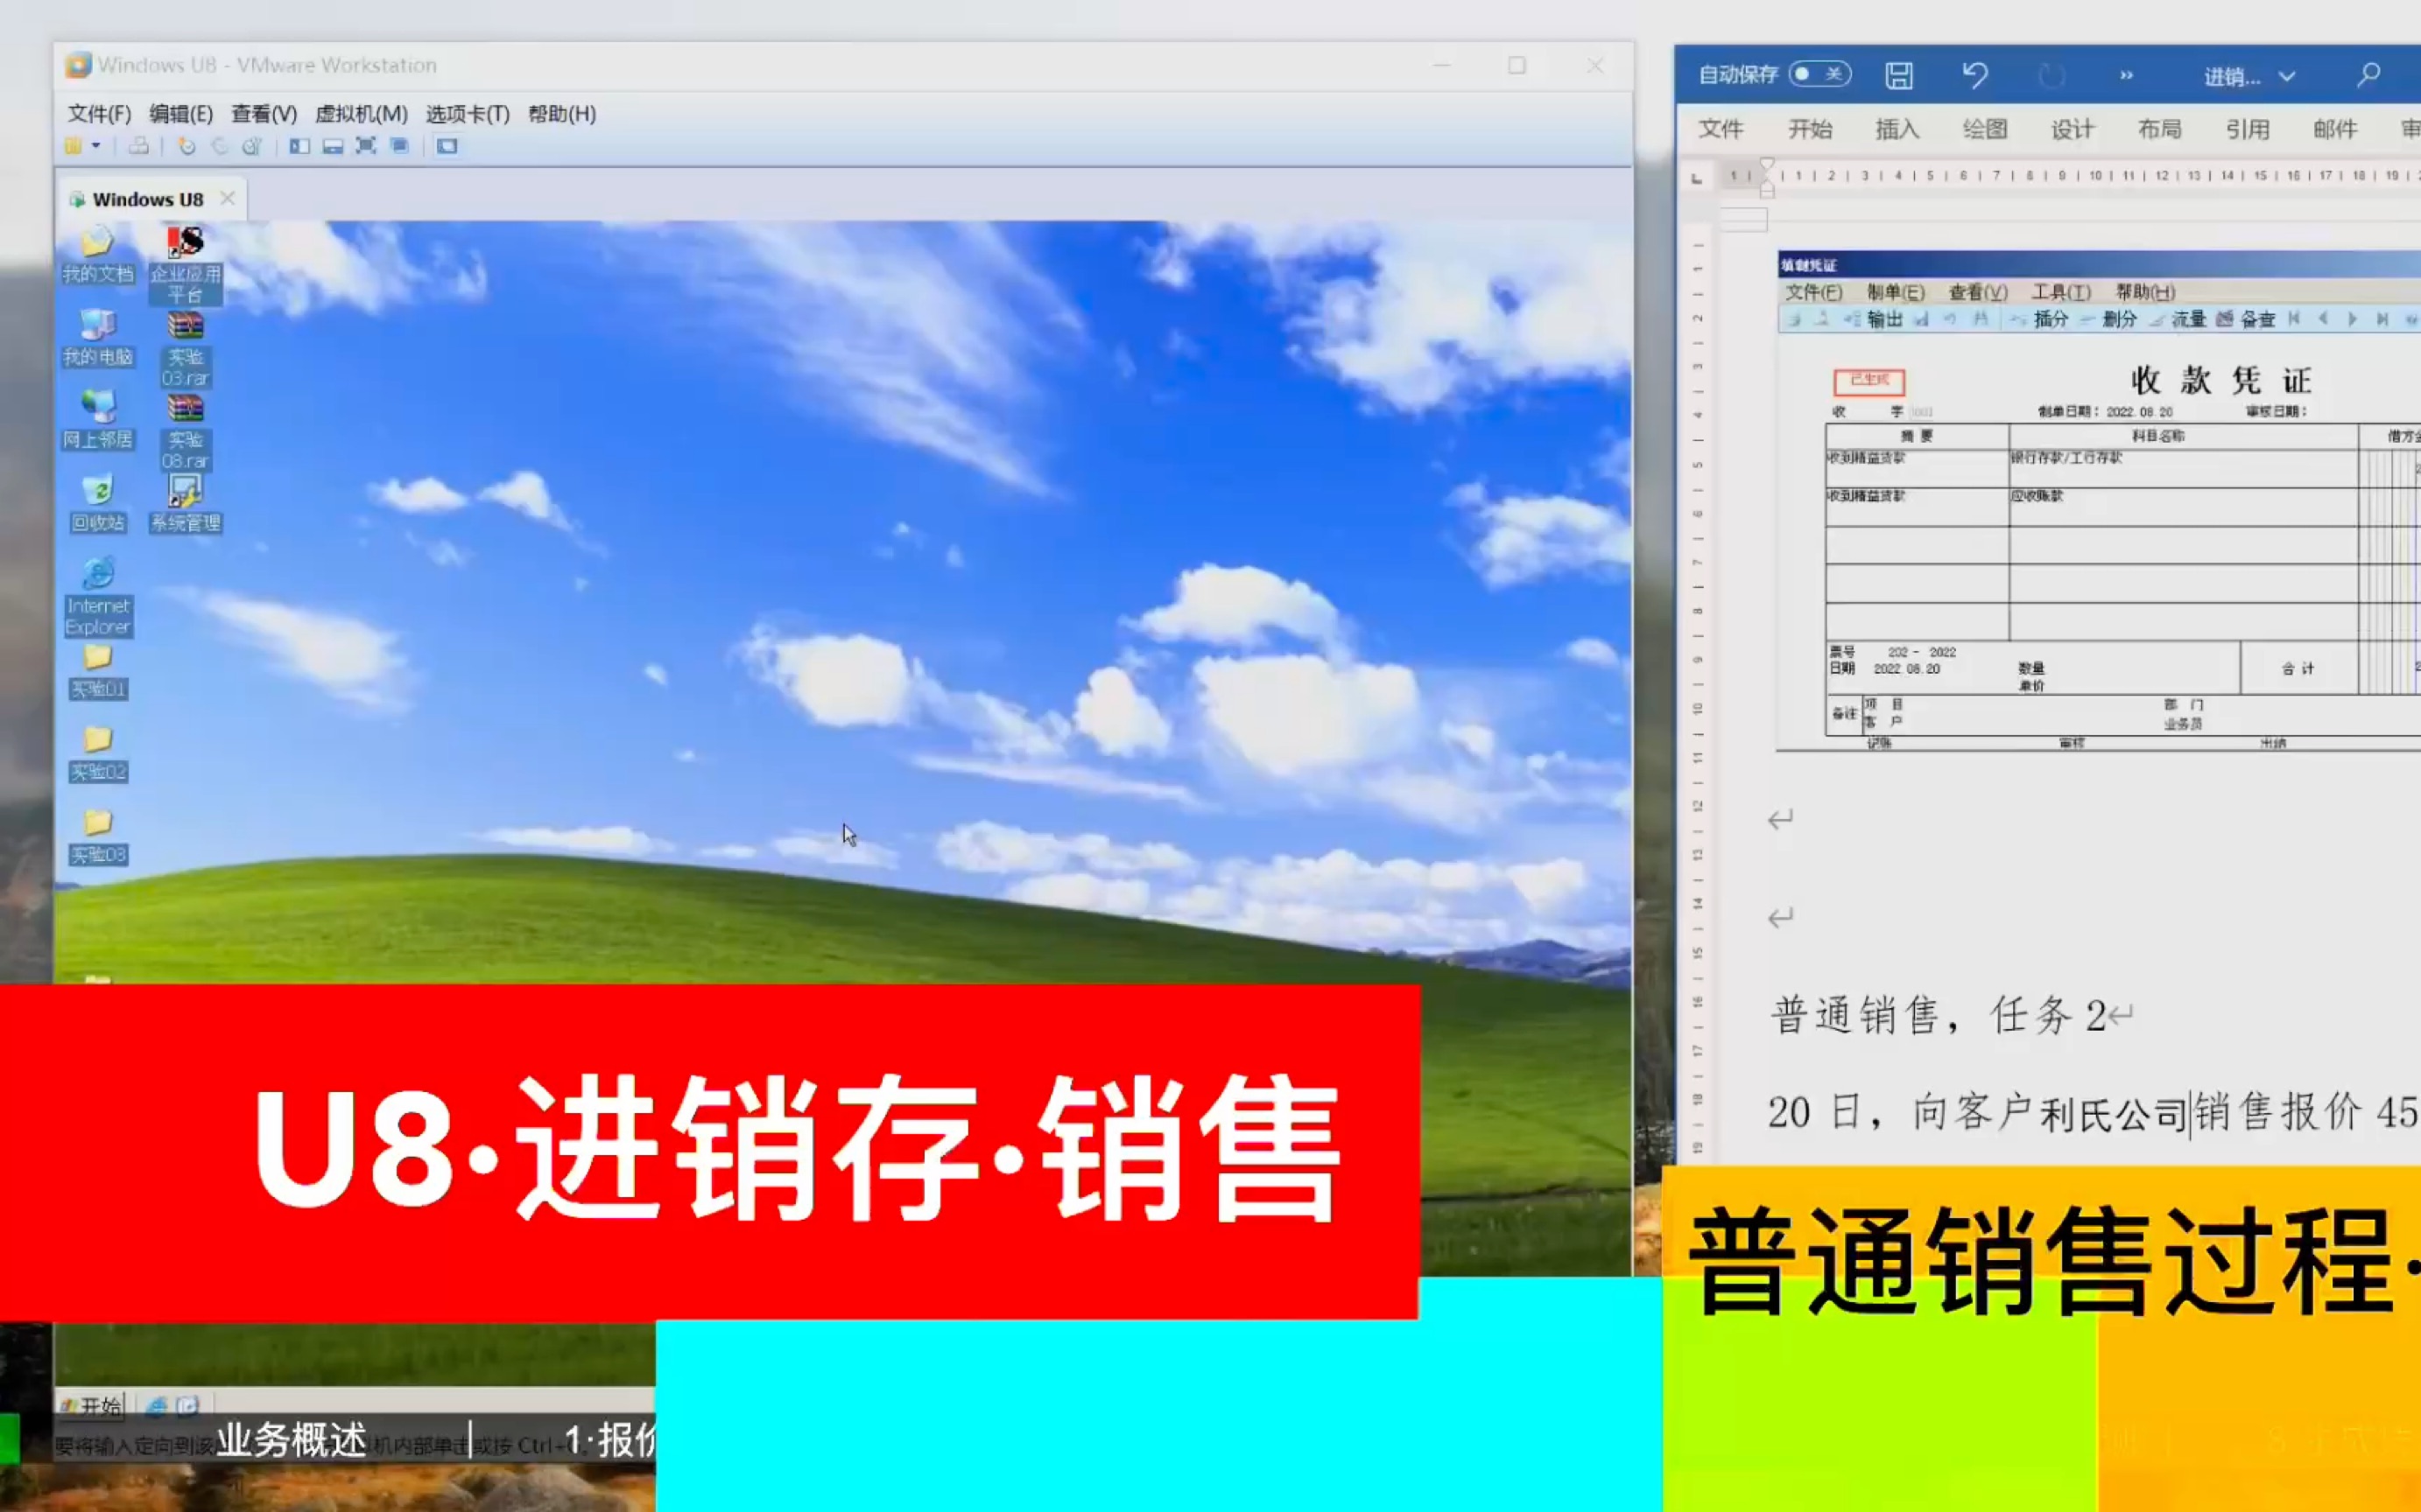Open the 虚拟机(M) menu in VMware

[x=361, y=114]
